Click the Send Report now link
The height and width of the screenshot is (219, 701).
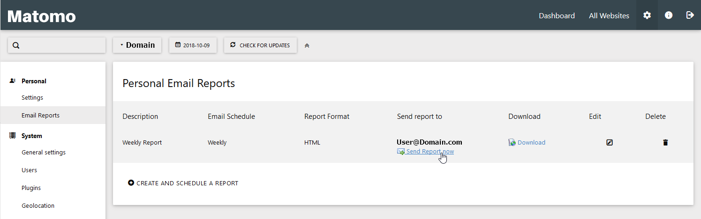[x=430, y=152]
